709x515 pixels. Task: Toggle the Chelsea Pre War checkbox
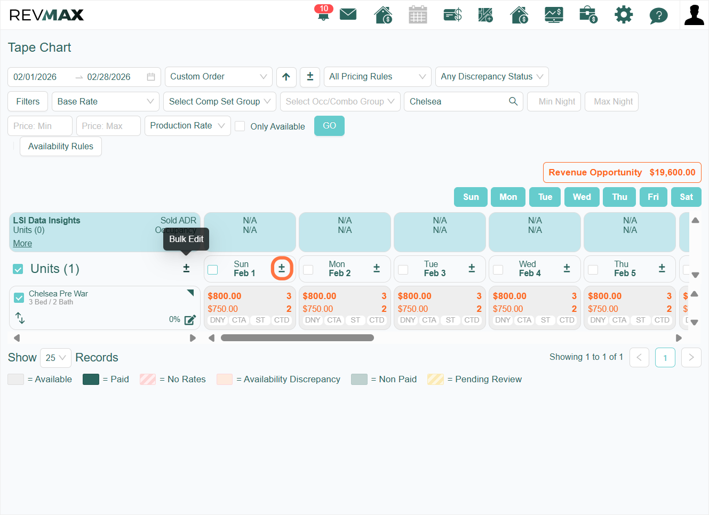19,297
